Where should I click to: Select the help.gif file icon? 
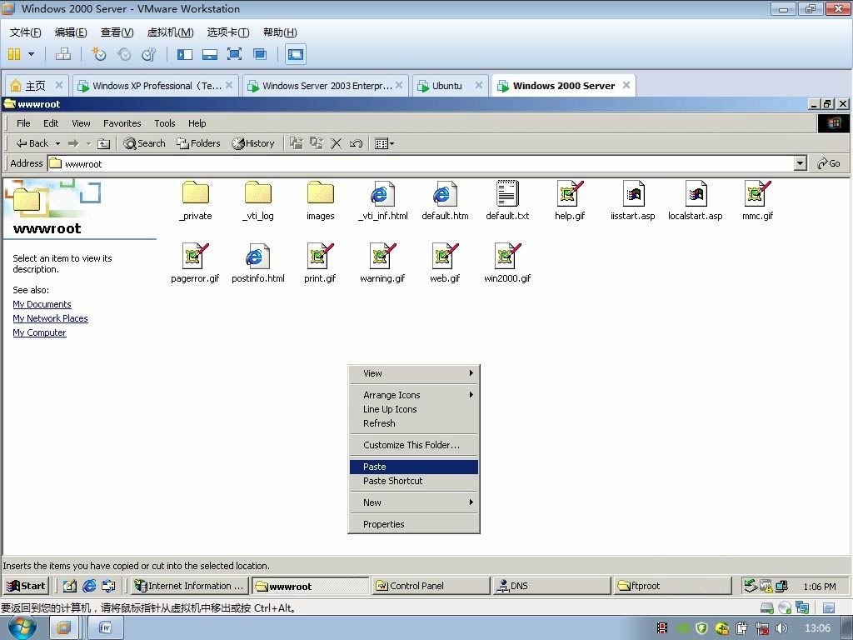pos(570,193)
